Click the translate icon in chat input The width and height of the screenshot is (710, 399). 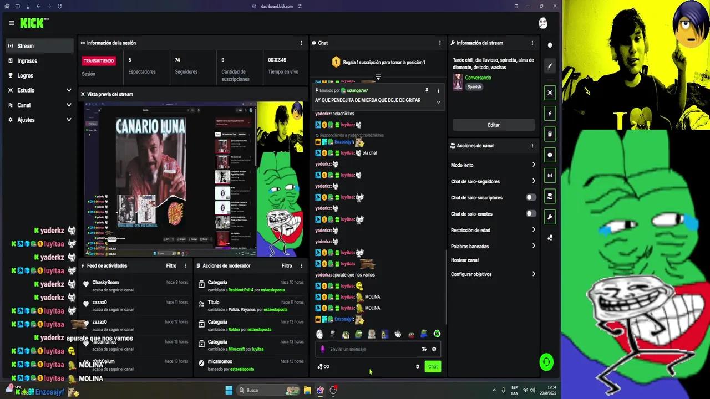tap(424, 349)
